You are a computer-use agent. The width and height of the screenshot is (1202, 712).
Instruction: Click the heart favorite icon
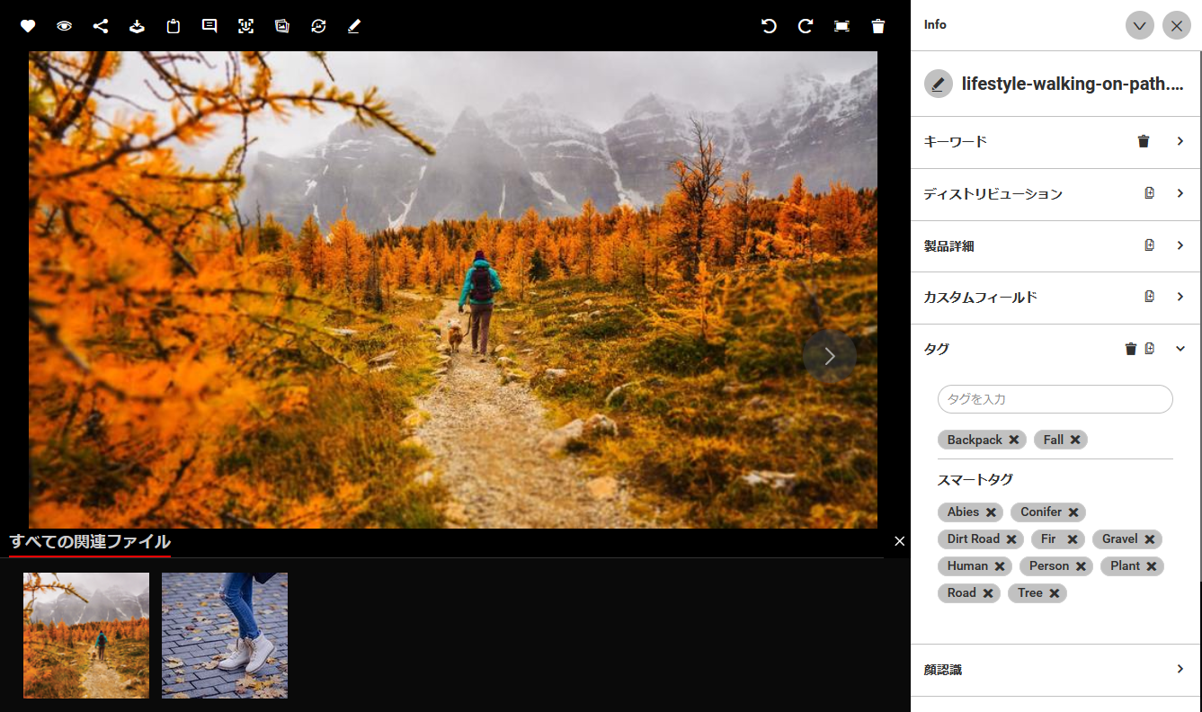pyautogui.click(x=28, y=26)
